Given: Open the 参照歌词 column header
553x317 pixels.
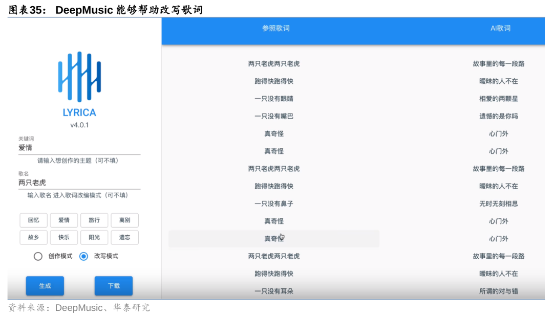Looking at the screenshot, I should pyautogui.click(x=276, y=28).
